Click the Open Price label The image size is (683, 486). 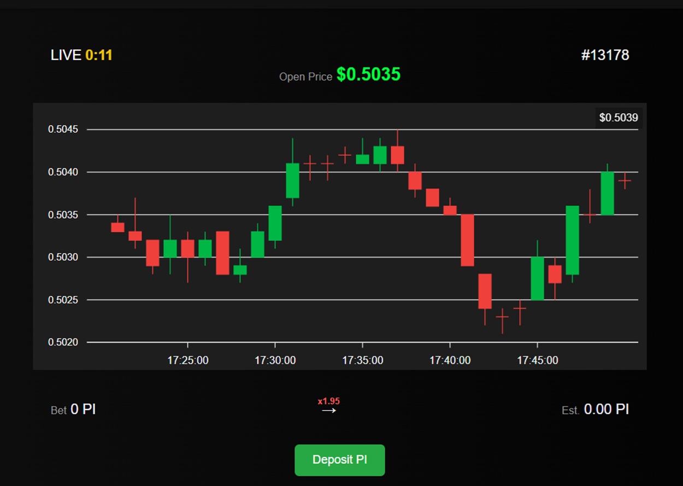click(x=305, y=77)
